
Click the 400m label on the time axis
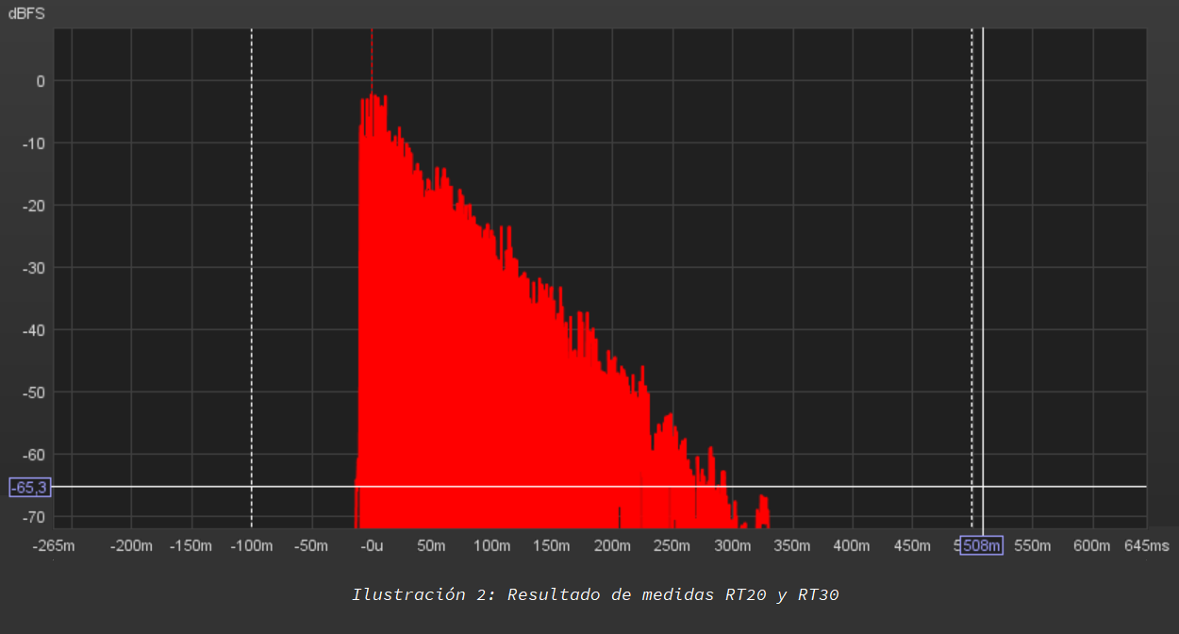[x=852, y=546]
